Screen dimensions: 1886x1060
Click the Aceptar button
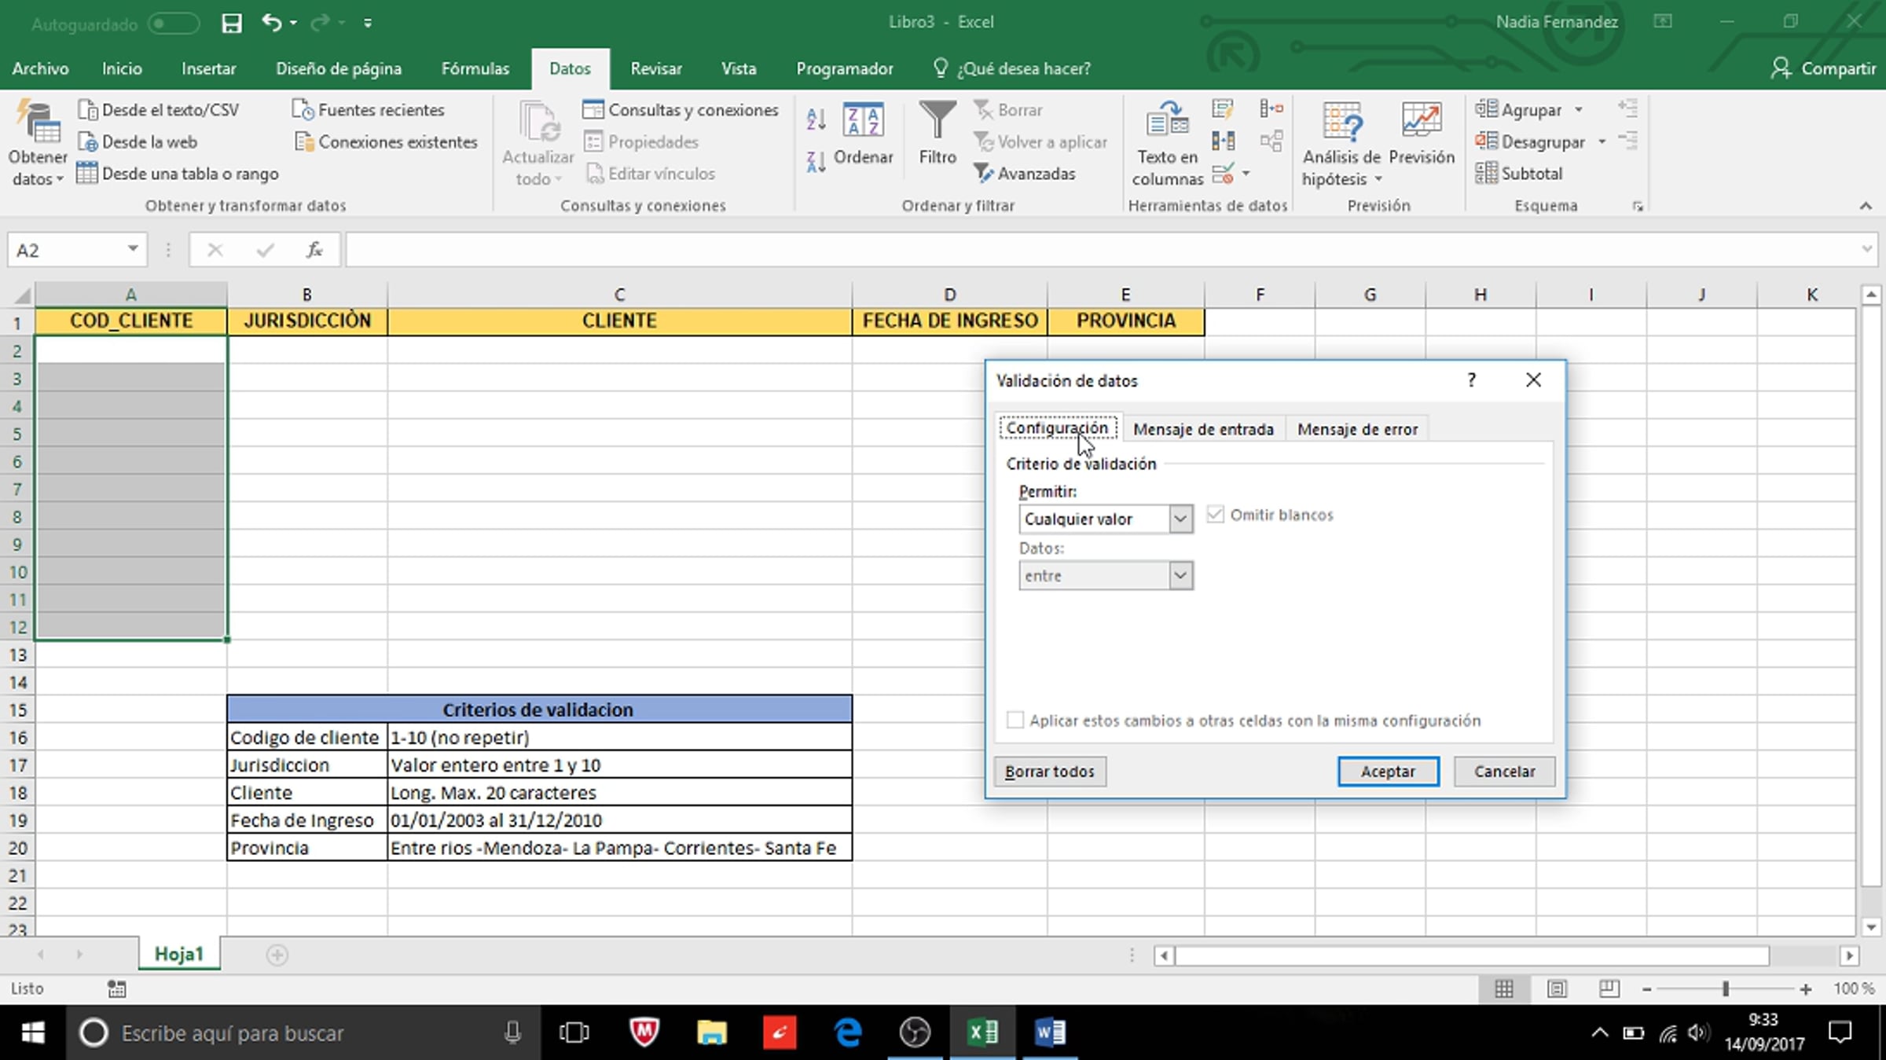click(1388, 771)
